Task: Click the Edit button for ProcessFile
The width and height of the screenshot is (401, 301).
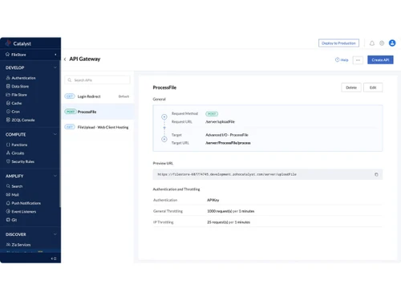Action: tap(373, 87)
